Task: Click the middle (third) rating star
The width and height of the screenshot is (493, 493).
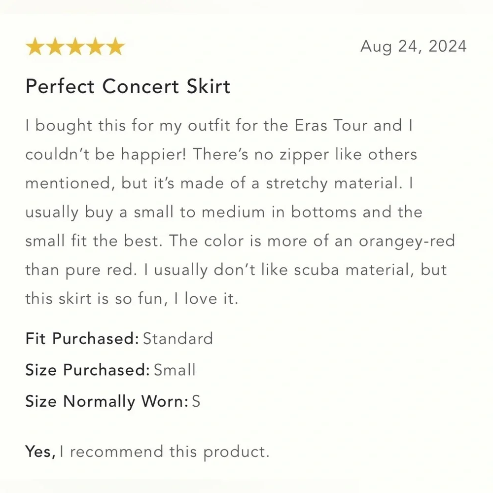Action: [75, 47]
